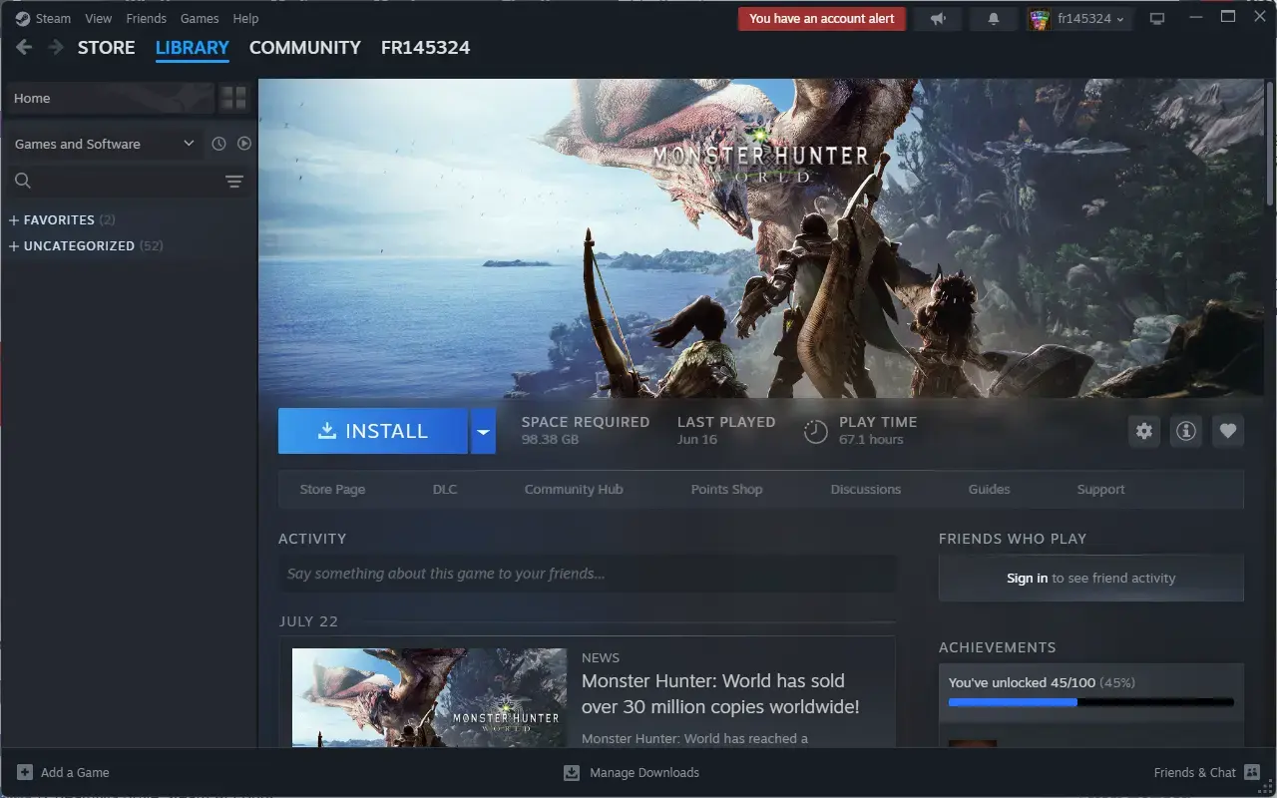
Task: Go back using the back arrow
Action: tap(24, 47)
